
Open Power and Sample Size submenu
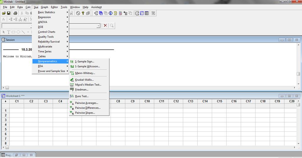point(50,71)
